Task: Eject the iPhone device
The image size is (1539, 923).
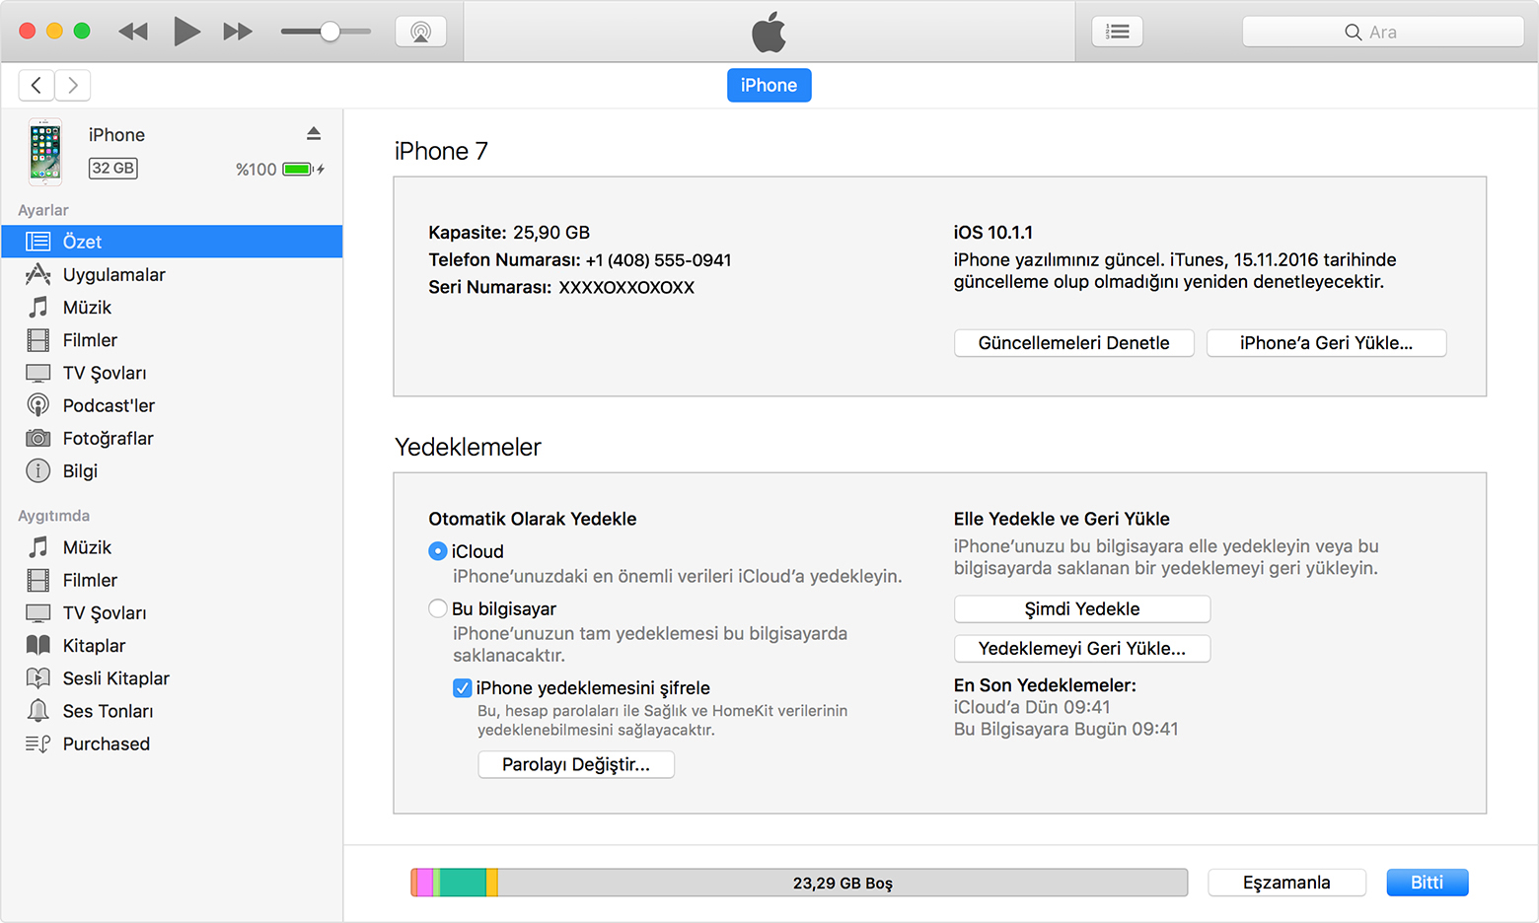Action: (x=314, y=133)
